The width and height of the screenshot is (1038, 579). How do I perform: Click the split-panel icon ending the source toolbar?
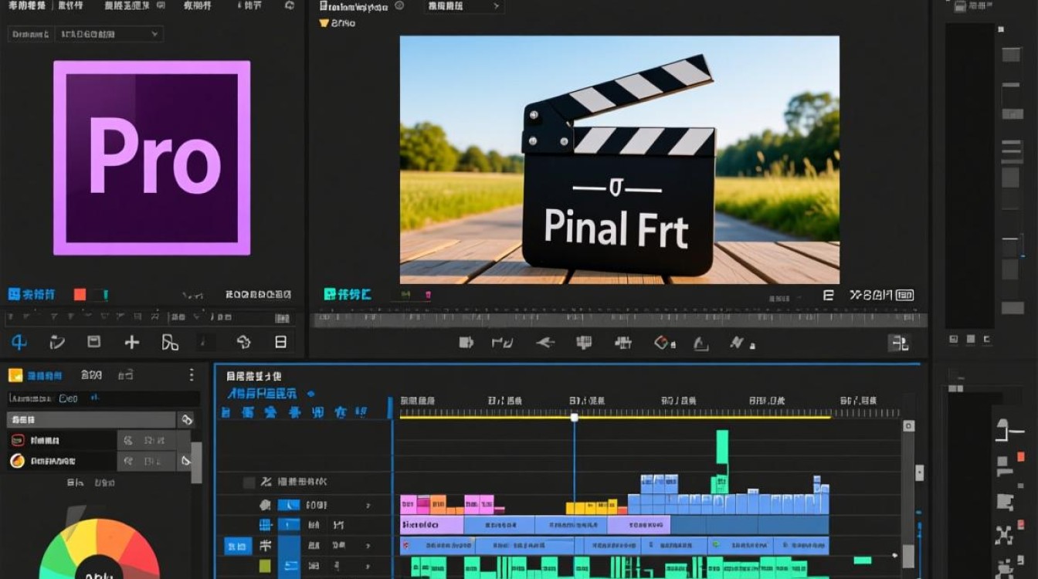coord(281,342)
